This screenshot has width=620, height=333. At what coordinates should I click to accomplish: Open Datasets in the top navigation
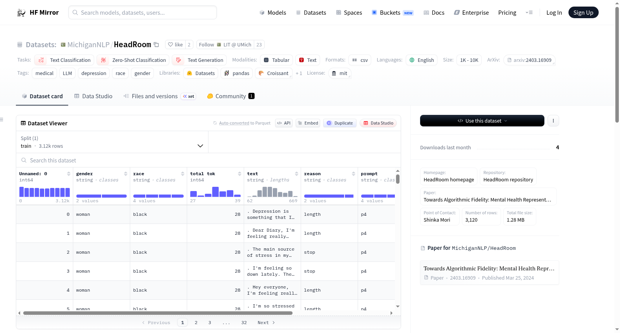tap(311, 13)
